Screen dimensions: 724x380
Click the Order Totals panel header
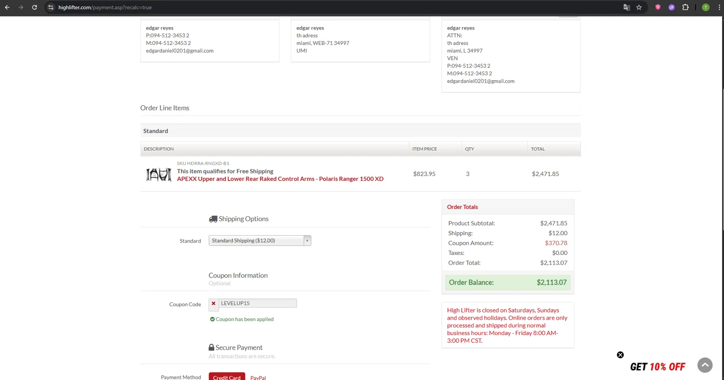(508, 207)
